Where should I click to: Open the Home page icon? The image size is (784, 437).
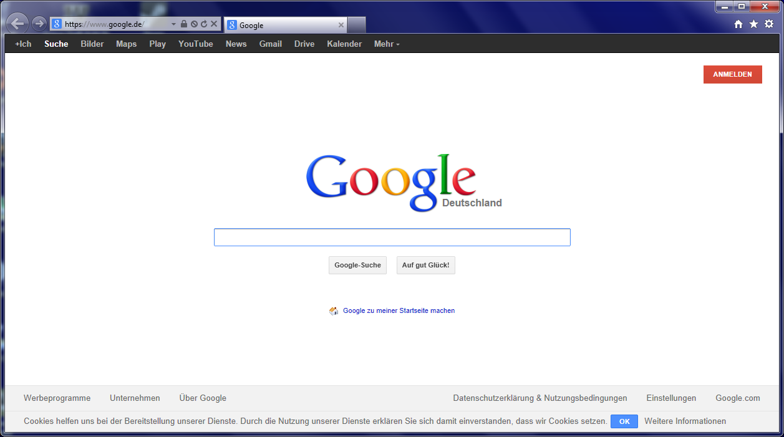point(738,24)
